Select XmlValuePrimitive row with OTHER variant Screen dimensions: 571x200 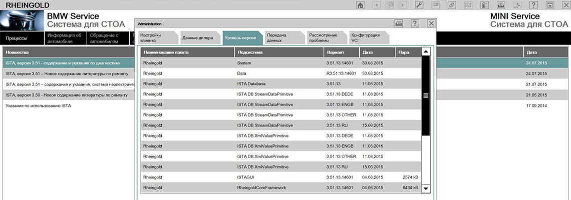tap(281, 156)
